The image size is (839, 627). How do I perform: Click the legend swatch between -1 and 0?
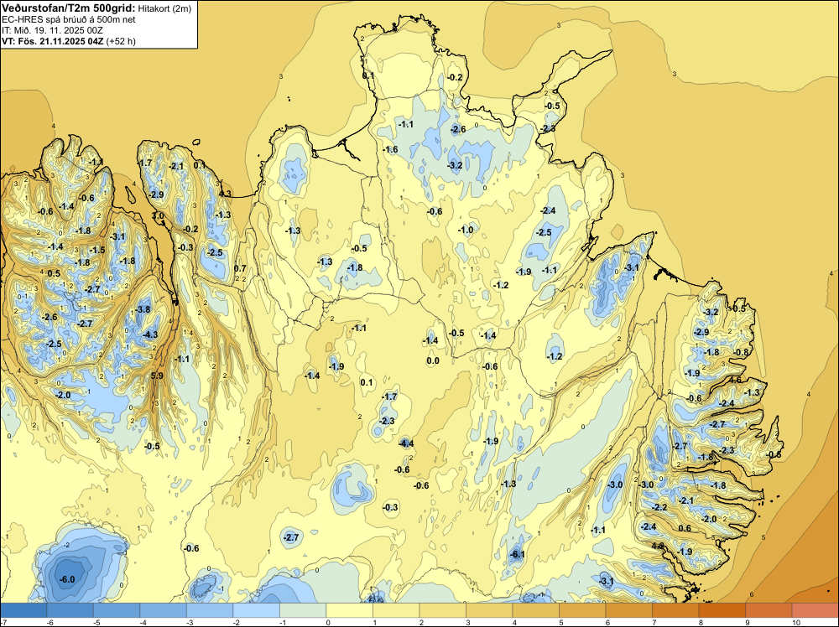click(303, 610)
